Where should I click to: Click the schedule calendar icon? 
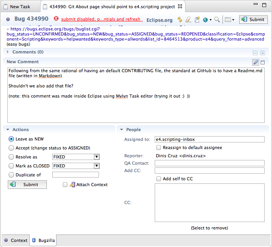tap(228, 20)
